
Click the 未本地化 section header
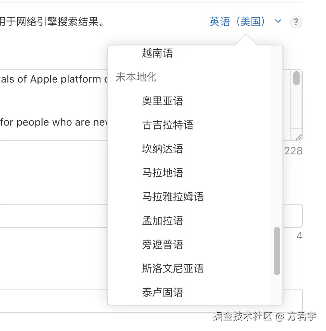click(136, 78)
